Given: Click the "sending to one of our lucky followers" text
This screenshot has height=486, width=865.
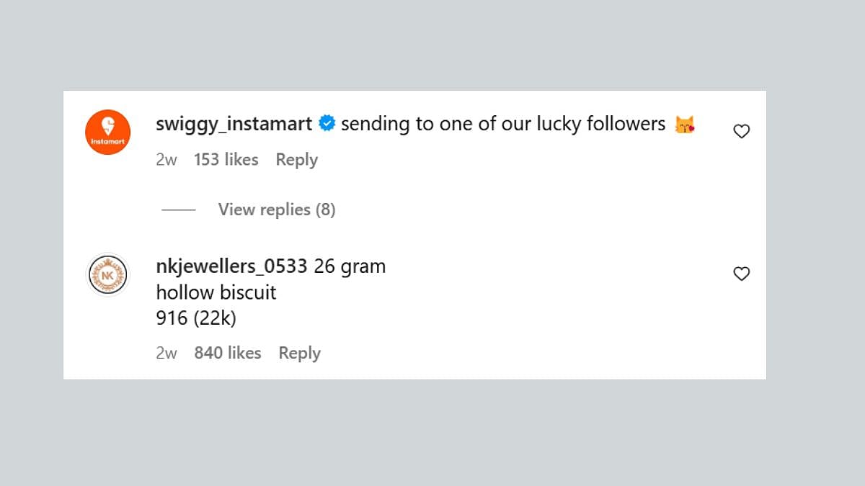Looking at the screenshot, I should click(x=502, y=124).
